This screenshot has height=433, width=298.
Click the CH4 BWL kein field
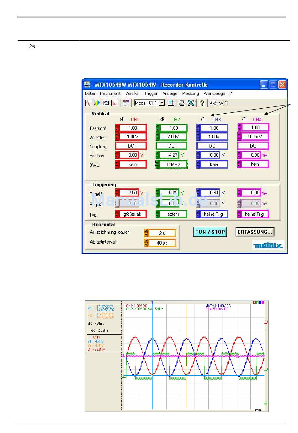(x=255, y=164)
